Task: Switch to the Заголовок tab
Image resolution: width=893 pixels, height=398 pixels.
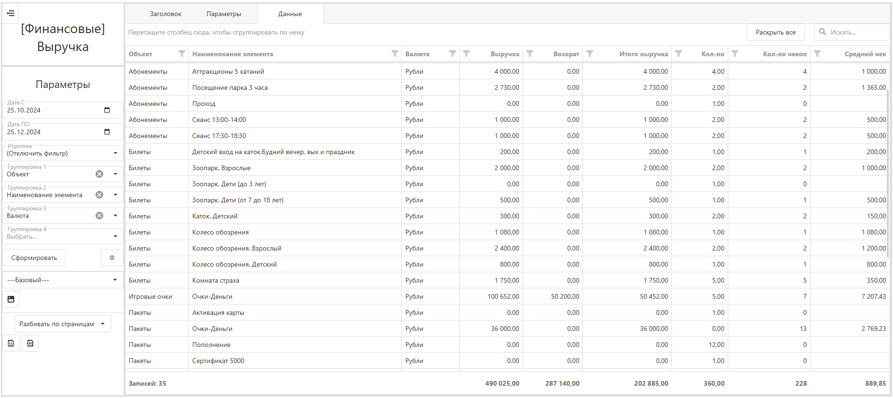Action: [x=166, y=14]
